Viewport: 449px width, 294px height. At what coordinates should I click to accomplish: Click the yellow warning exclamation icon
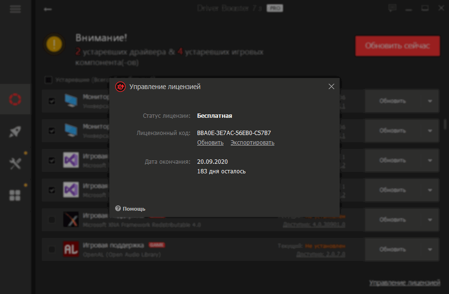54,44
